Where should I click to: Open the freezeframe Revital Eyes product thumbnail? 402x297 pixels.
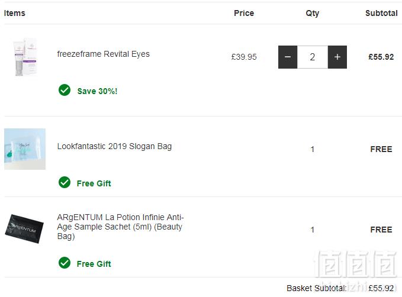pyautogui.click(x=25, y=57)
